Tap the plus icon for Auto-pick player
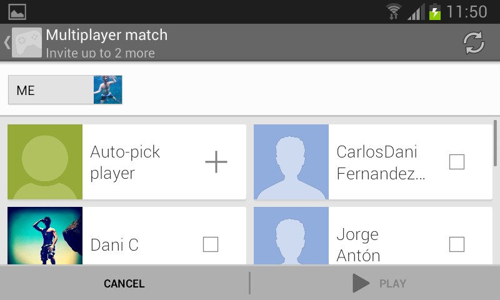Image resolution: width=500 pixels, height=300 pixels. tap(216, 162)
